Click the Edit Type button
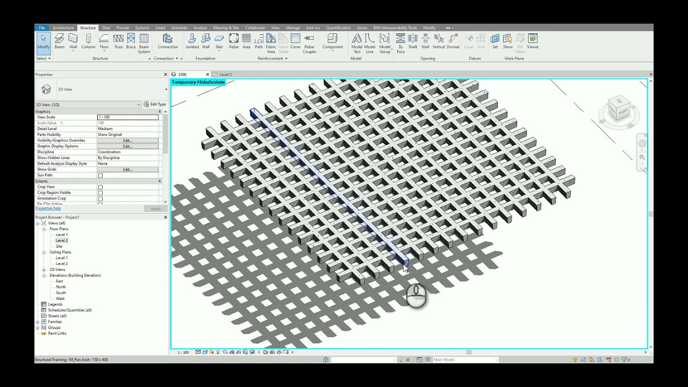This screenshot has width=688, height=387. (155, 104)
